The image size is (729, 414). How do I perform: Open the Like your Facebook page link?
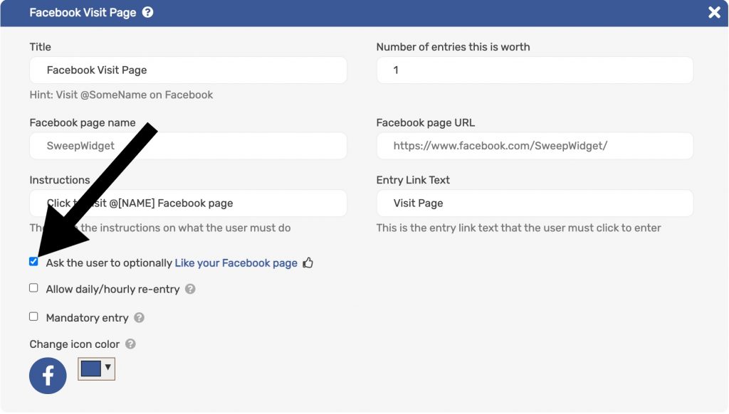(x=236, y=263)
